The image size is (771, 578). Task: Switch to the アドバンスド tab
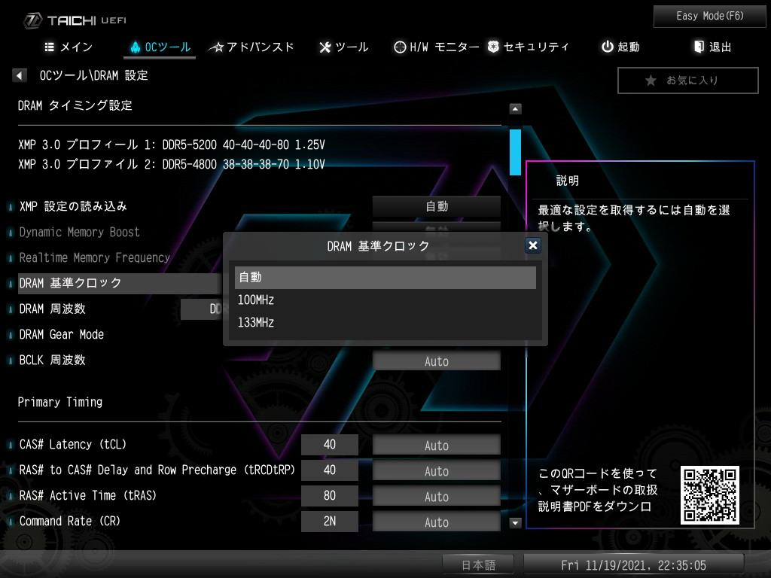point(251,47)
